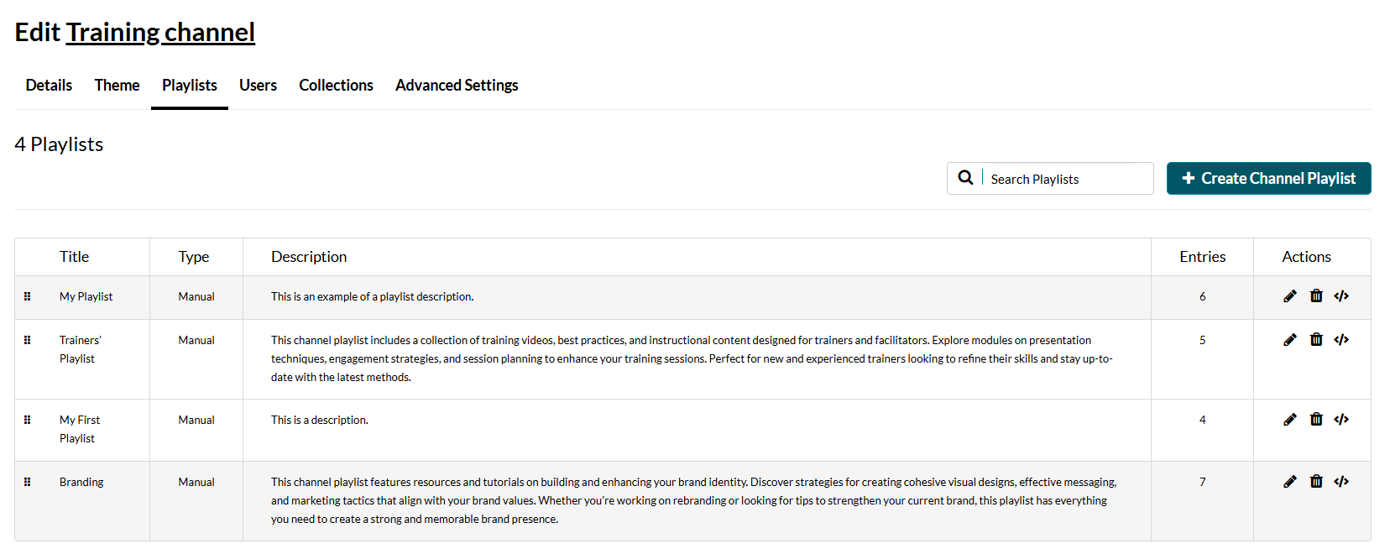1390x554 pixels.
Task: Open embed code for Branding playlist
Action: pos(1341,482)
